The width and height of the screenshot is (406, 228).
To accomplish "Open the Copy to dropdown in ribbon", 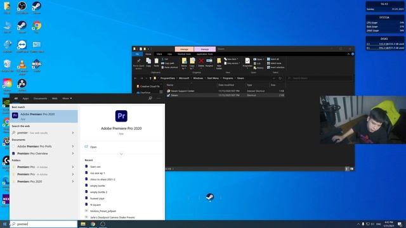I will click(192, 63).
